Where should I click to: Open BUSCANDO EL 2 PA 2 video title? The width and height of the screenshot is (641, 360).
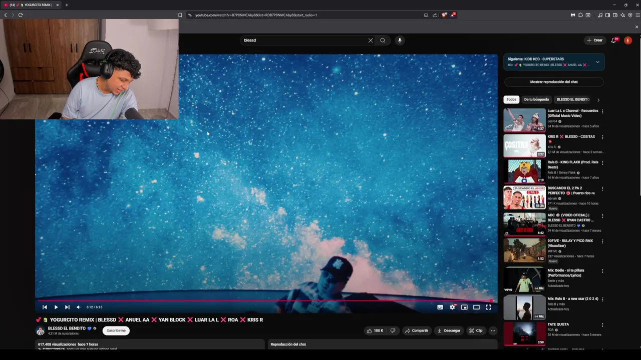point(570,190)
